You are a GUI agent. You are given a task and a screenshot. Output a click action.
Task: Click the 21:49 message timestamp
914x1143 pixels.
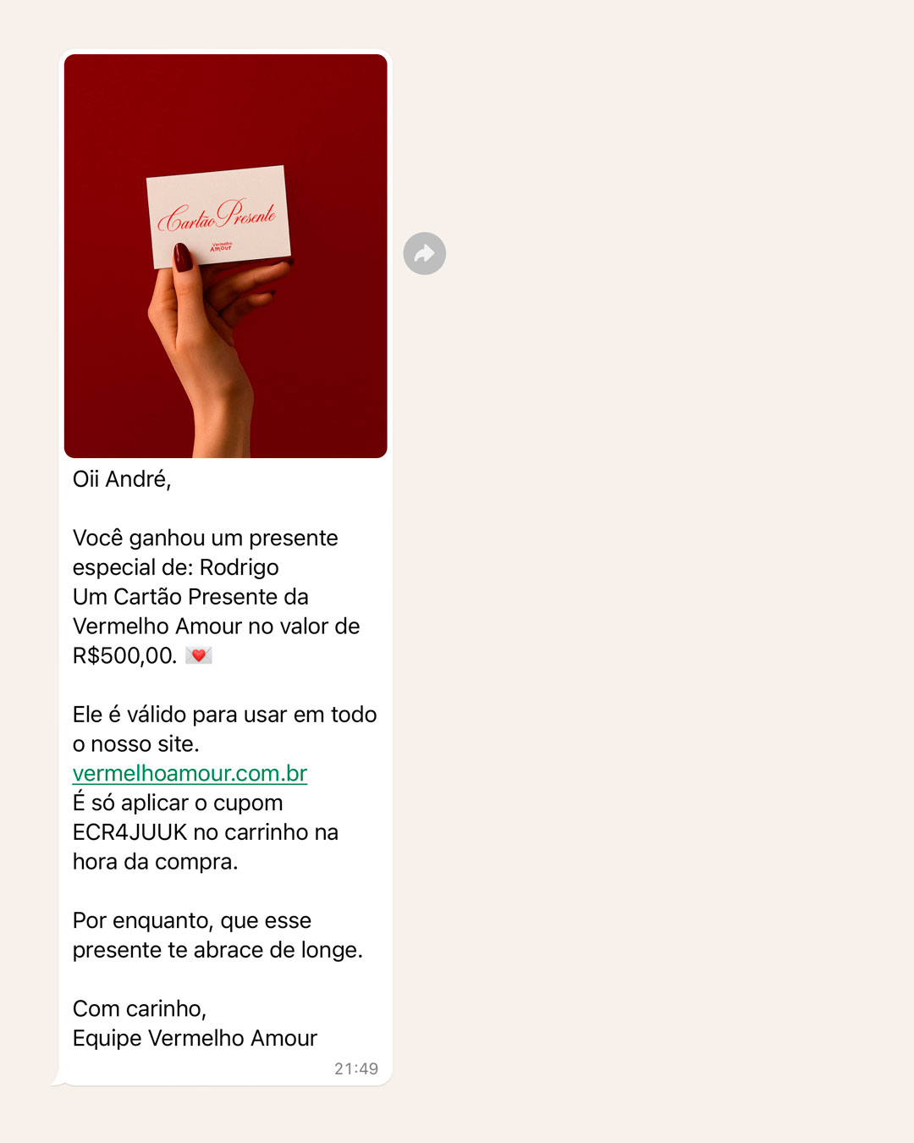(x=356, y=1068)
